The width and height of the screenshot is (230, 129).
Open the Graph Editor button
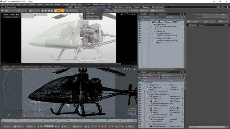tap(19, 126)
